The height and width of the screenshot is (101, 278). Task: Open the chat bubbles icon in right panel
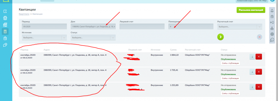[272, 40]
